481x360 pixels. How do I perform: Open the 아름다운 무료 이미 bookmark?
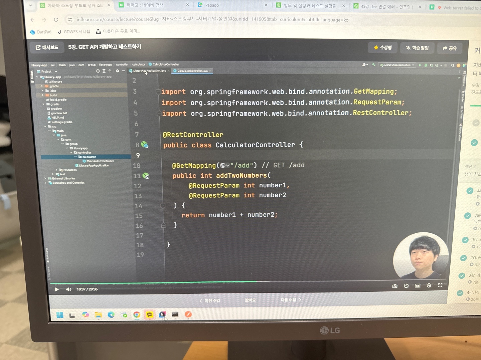pos(118,31)
